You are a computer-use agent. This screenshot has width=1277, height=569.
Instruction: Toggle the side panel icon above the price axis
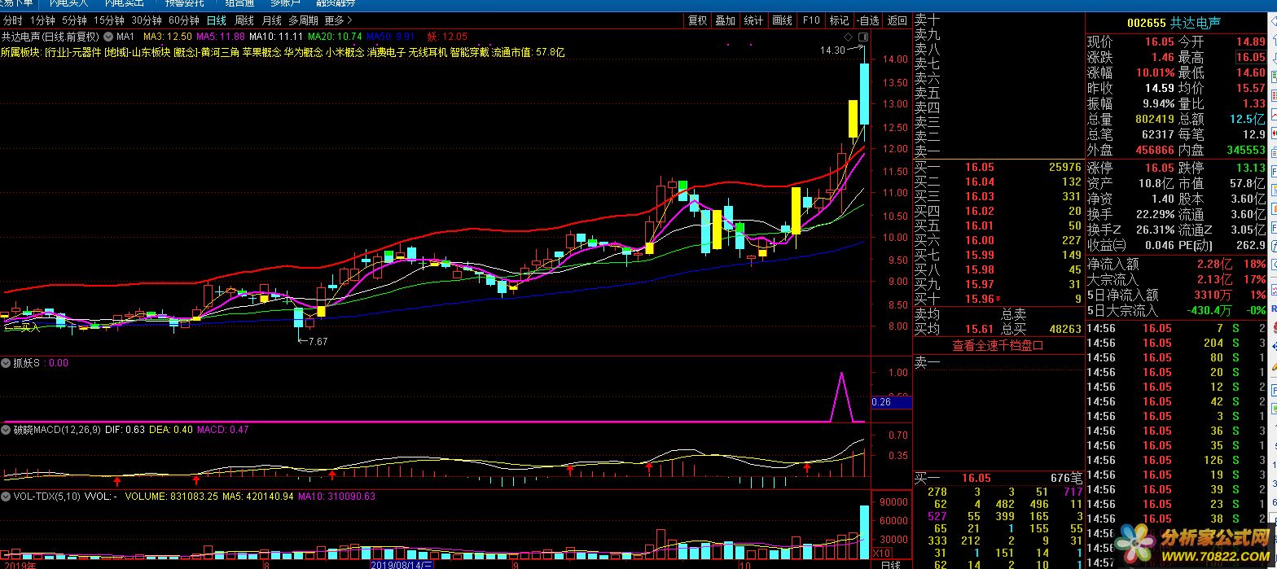click(x=862, y=37)
